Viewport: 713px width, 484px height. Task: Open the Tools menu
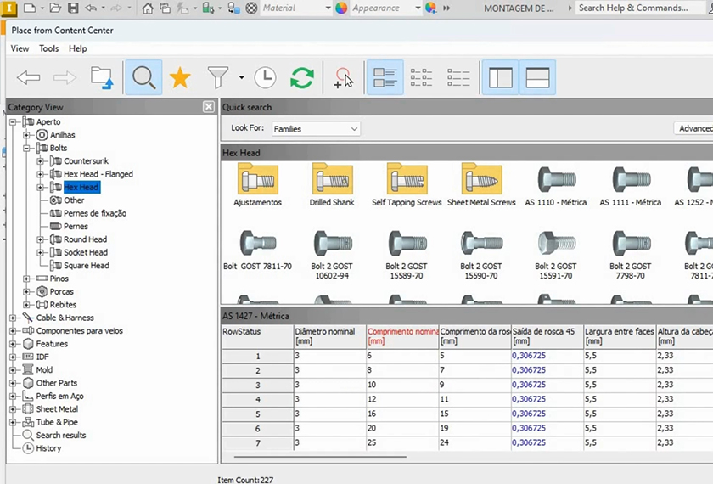click(x=49, y=48)
